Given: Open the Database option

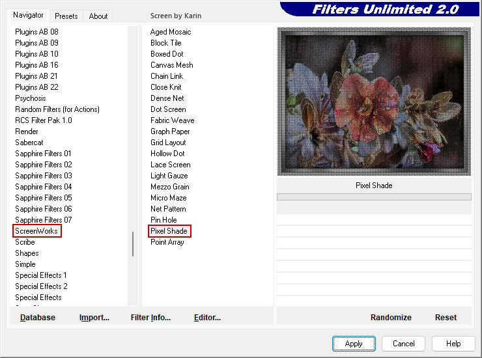Looking at the screenshot, I should click(38, 318).
